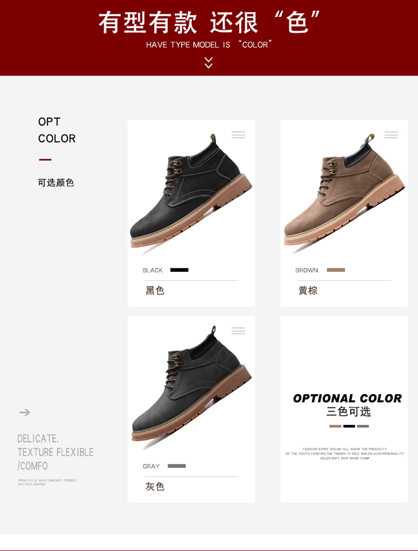
Task: Select the gray color swatch beside GRAY label
Action: click(x=177, y=466)
